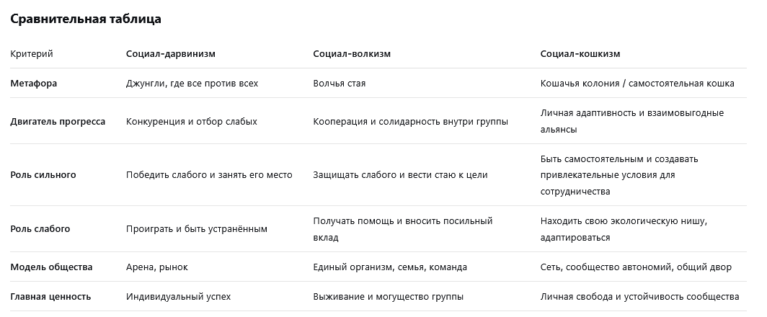Select 'Единый организм, семья, команда' cell
767x317 pixels.
pos(390,267)
